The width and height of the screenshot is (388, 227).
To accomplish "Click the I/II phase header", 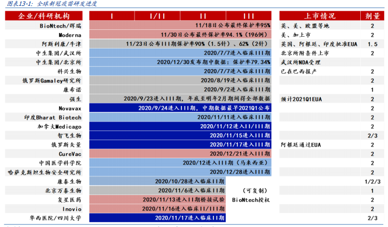I will coord(157,16).
